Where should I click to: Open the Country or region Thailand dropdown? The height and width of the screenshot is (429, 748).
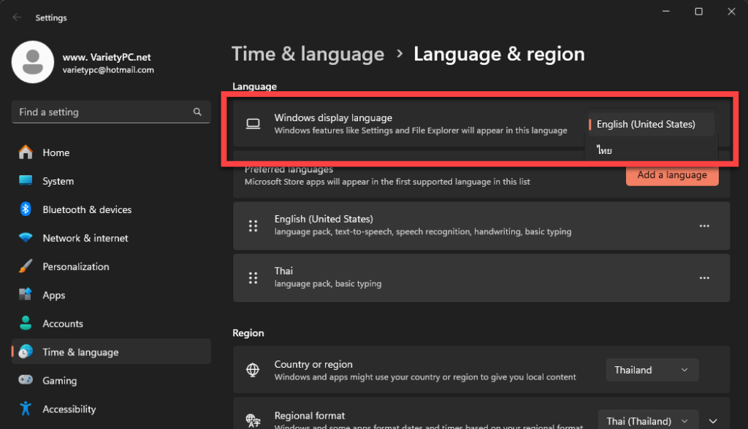(652, 370)
